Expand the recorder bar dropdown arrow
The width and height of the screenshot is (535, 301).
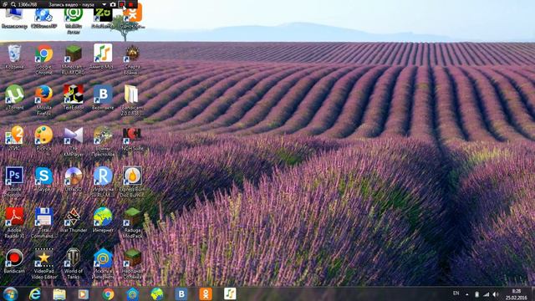coord(104,4)
